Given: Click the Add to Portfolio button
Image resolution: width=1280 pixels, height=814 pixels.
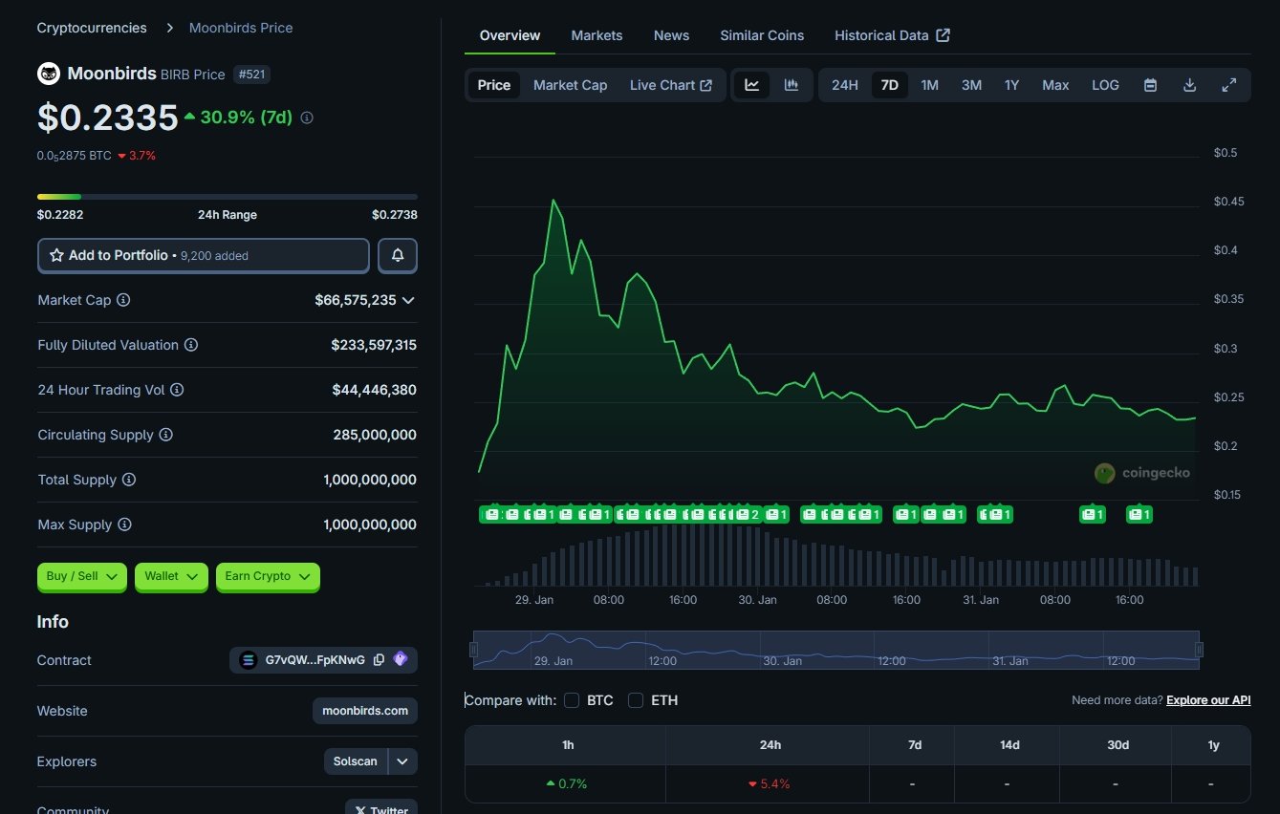Looking at the screenshot, I should (x=203, y=256).
